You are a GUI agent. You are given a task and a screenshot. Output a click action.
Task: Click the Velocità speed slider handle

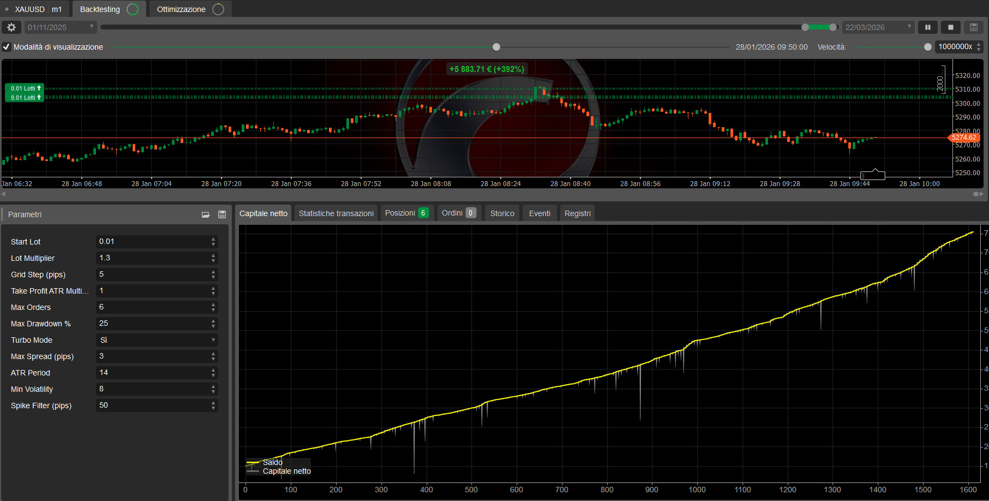coord(927,47)
